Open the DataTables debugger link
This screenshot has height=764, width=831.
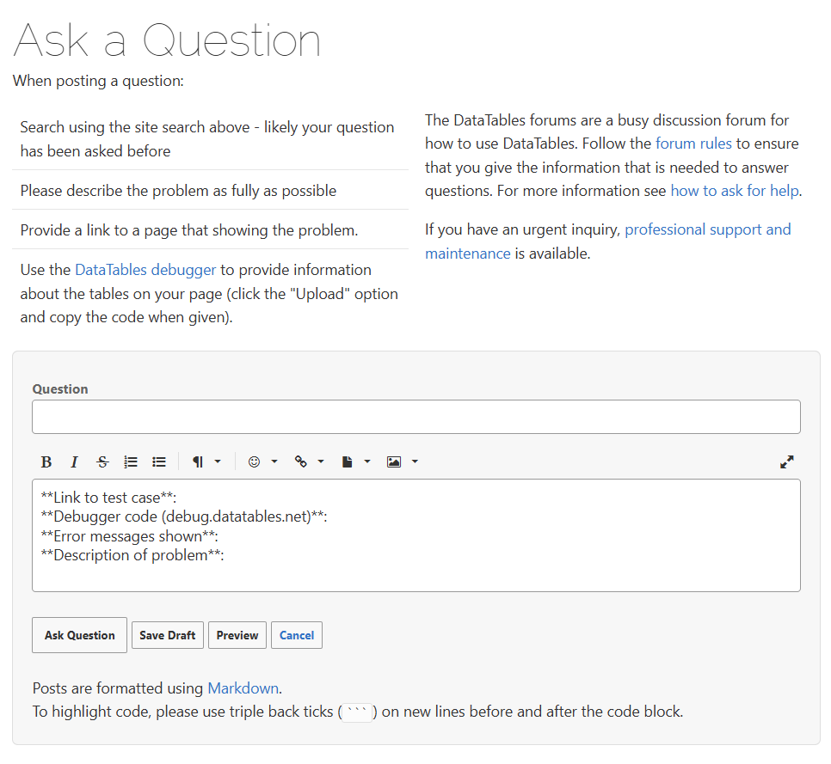point(145,270)
